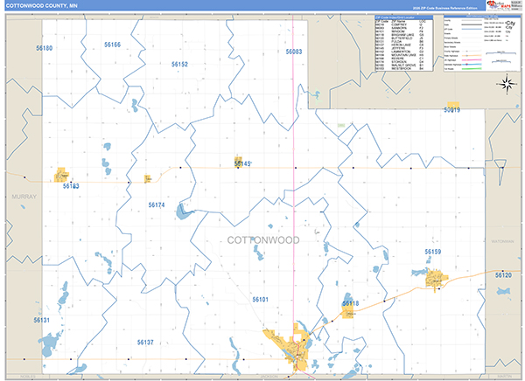Click the blue Interstate Highway legend line
Viewport: 525px width, 381px height.
[x=472, y=64]
